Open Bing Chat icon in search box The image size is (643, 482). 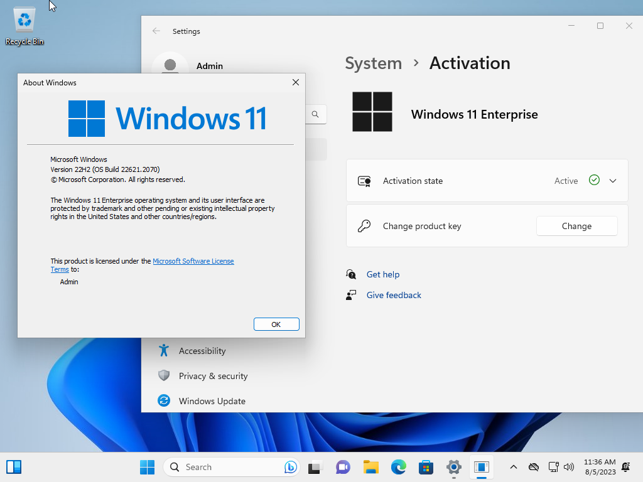(290, 467)
